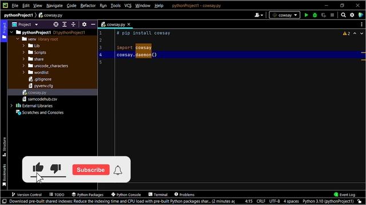The width and height of the screenshot is (366, 205).
Task: Collapse all in Project panel
Action: [73, 24]
